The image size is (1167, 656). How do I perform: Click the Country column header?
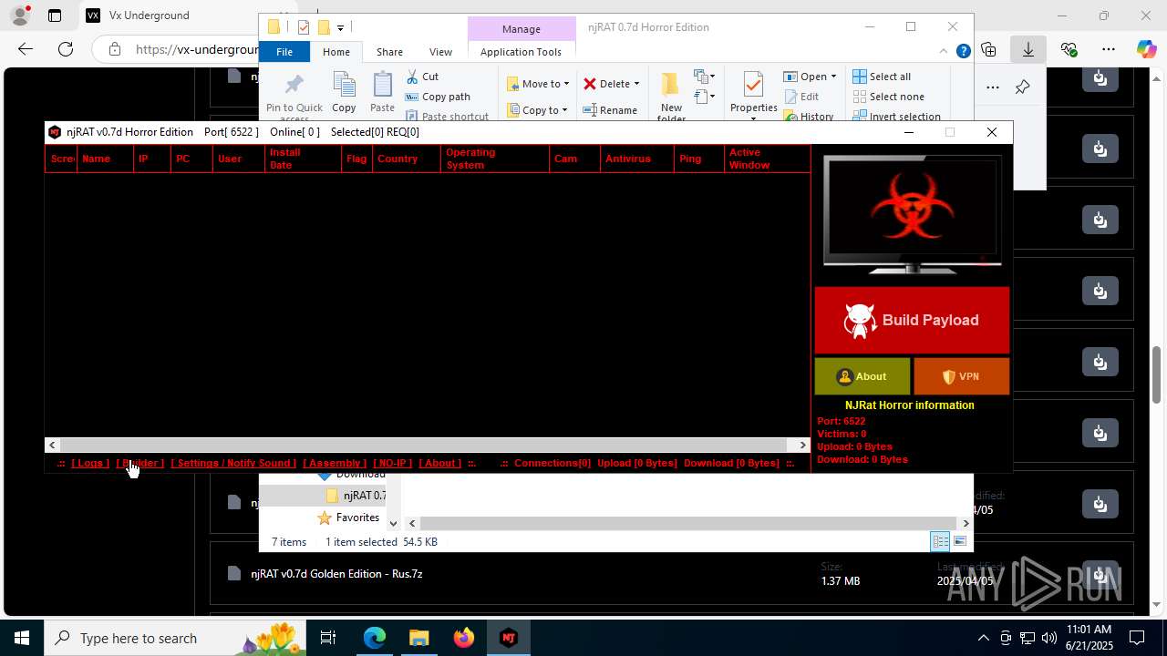406,159
